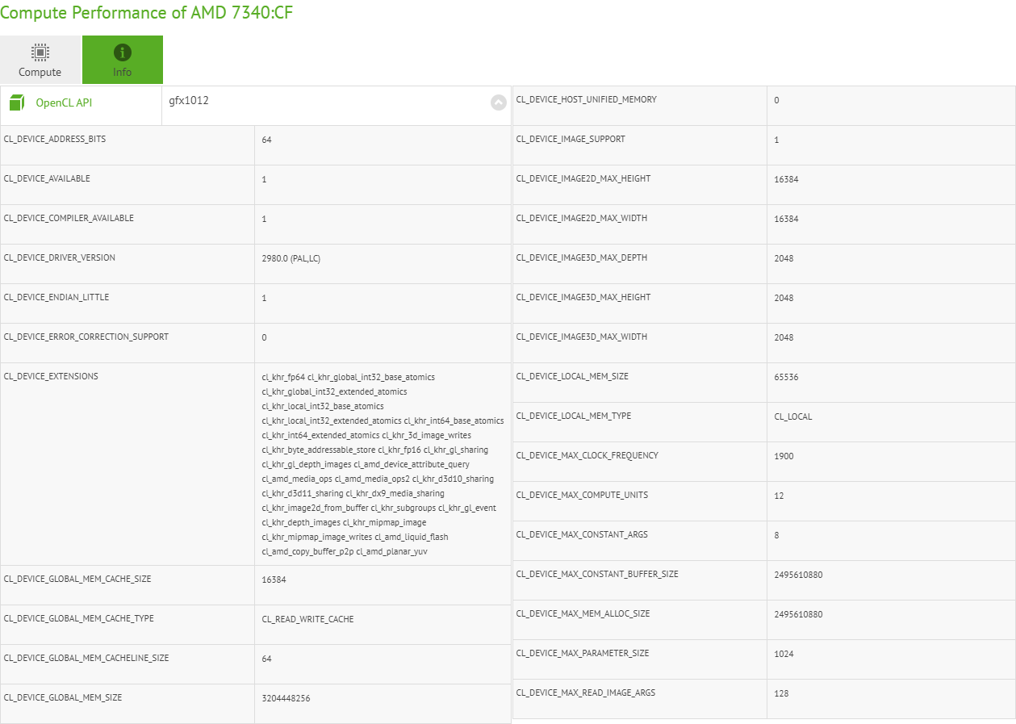Click the CL_DEVICE_IMAGE_SUPPORT label
1016x724 pixels.
(571, 139)
